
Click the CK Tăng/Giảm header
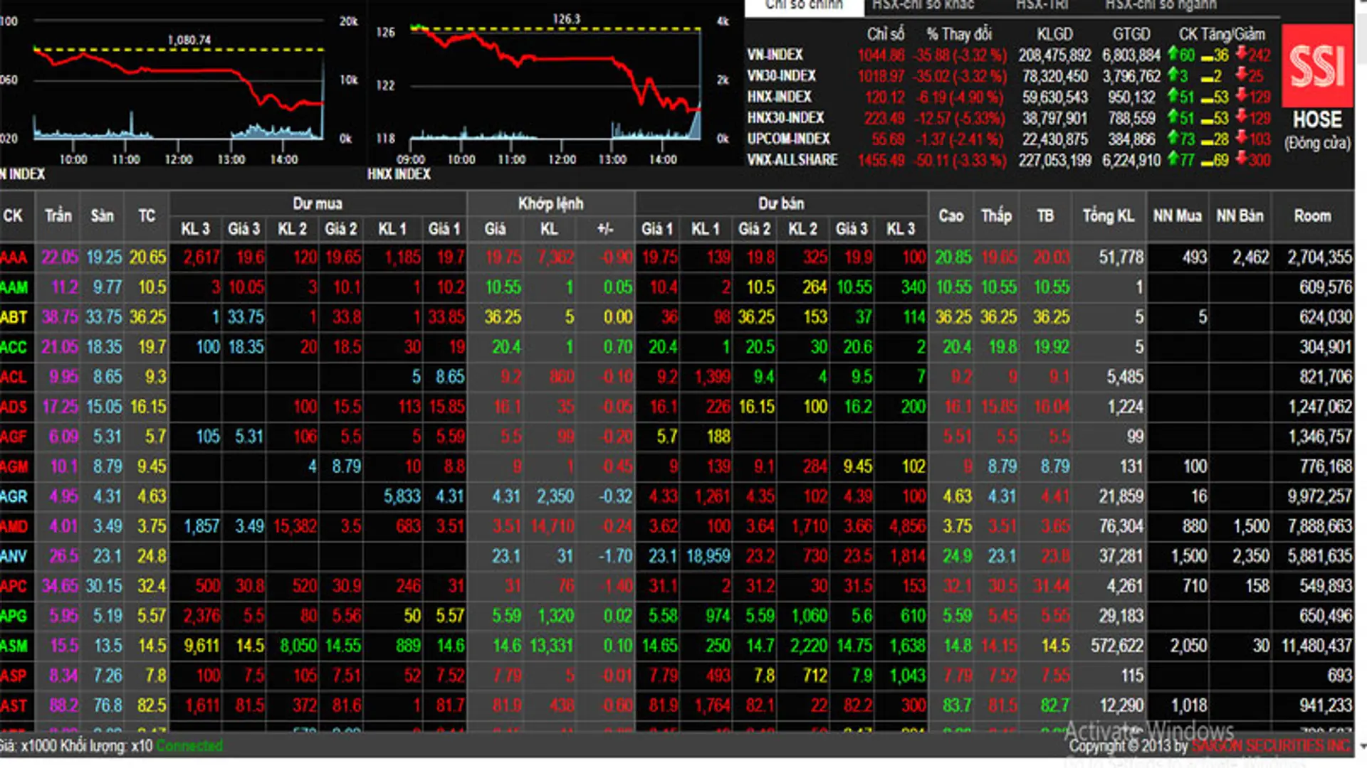point(1222,34)
